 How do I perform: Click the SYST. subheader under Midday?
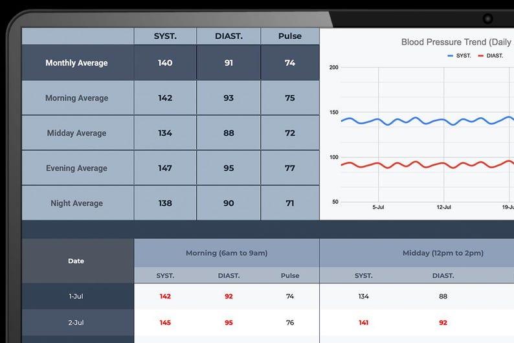click(x=364, y=276)
